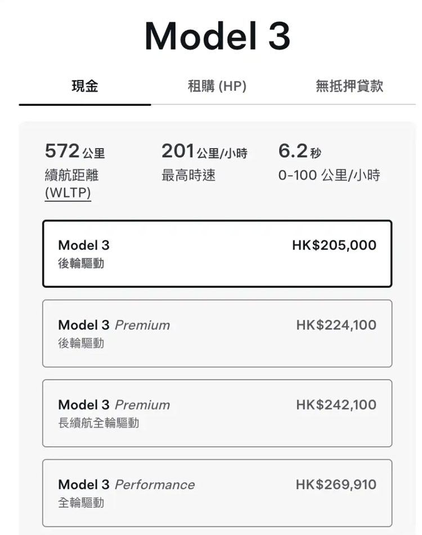This screenshot has width=422, height=535.
Task: Select Model 3 後輪驅動 HK$205,000 option
Action: pos(217,253)
